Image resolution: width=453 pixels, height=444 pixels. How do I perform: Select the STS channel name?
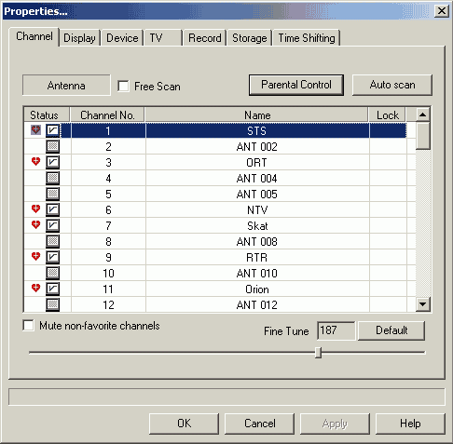256,130
